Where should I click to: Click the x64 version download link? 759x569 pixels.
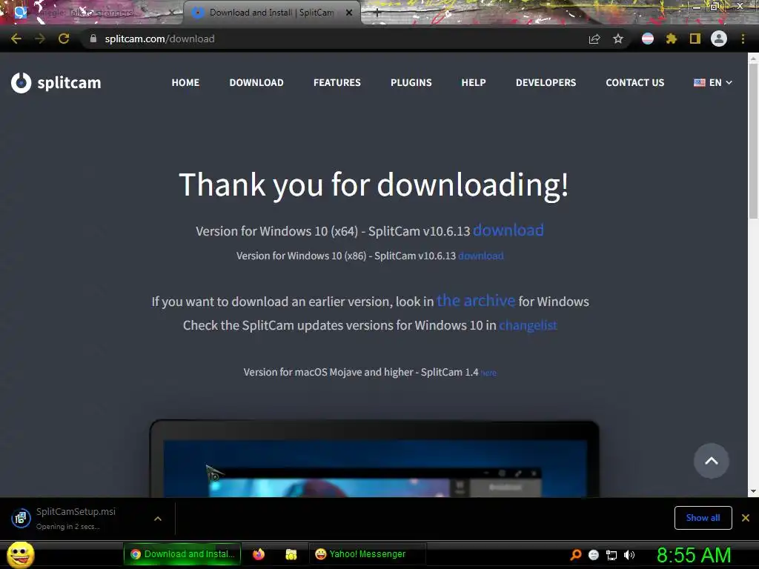point(508,230)
